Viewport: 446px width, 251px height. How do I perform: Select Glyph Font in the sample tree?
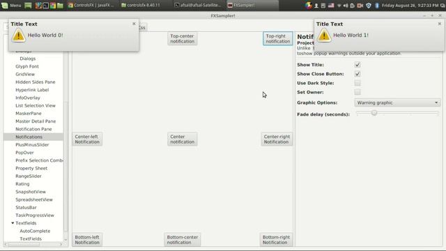pyautogui.click(x=27, y=66)
